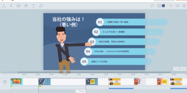The image size is (187, 93).
Task: Click the green marker under scene 1
Action: point(12,86)
